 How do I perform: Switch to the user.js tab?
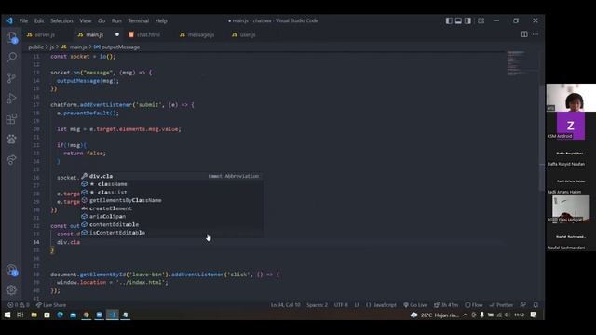coord(248,34)
